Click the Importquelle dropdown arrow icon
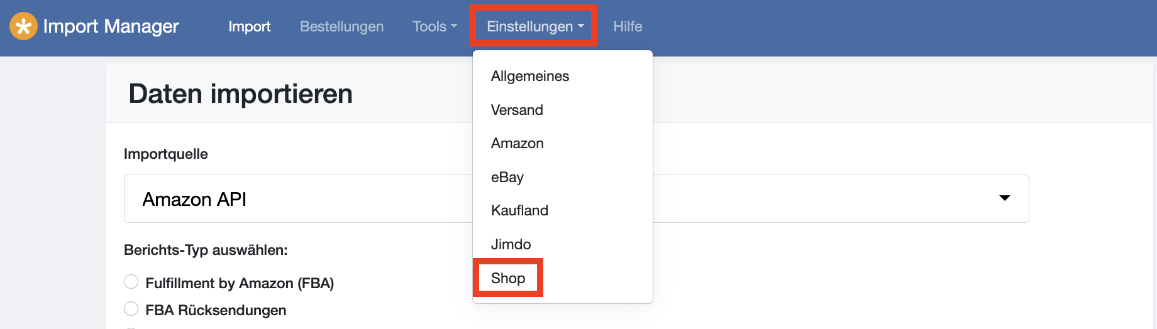This screenshot has width=1157, height=329. pyautogui.click(x=1005, y=198)
